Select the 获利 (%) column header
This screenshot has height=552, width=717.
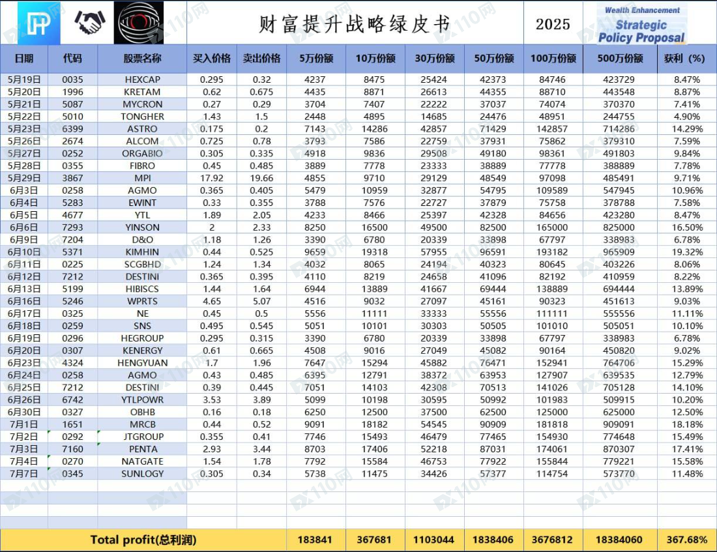(x=684, y=59)
